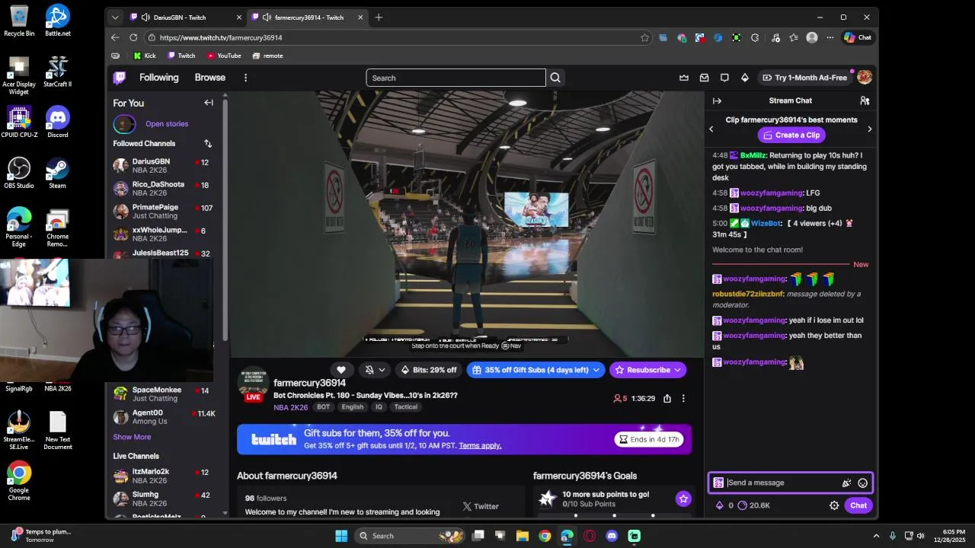Go to previous chat highlight arrow

coord(711,129)
